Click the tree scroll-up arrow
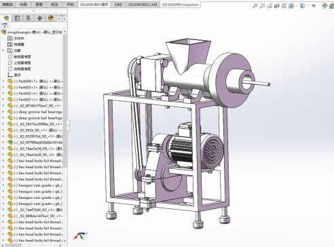 coord(65,32)
